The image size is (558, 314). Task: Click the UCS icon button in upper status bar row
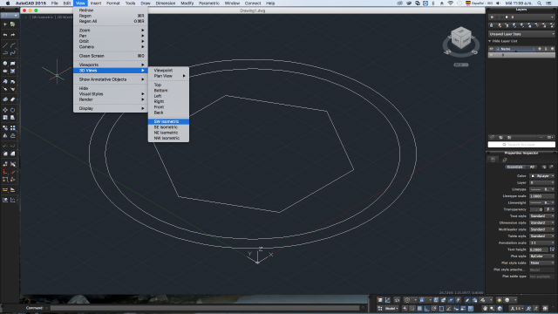[387, 300]
